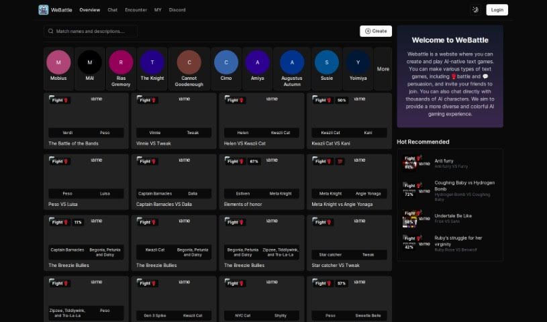Open the Encounter tab
The width and height of the screenshot is (547, 322).
pos(136,10)
